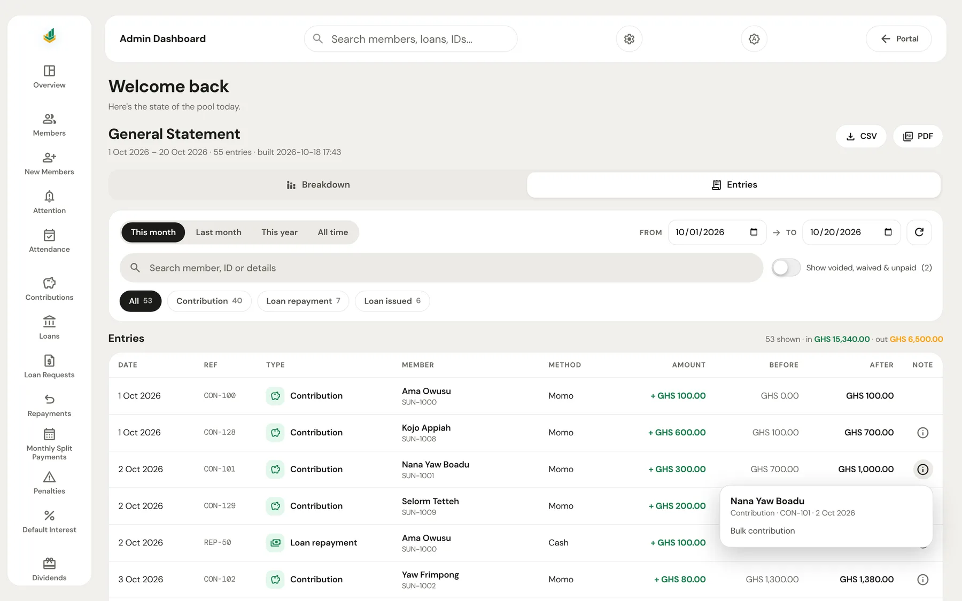Screen dimensions: 962x601
Task: Filter entries by Contribution type
Action: point(209,301)
